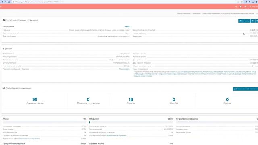The height and width of the screenshot is (145, 258).
Task: Open industry link in the Открытия panel
Action: tap(117, 135)
